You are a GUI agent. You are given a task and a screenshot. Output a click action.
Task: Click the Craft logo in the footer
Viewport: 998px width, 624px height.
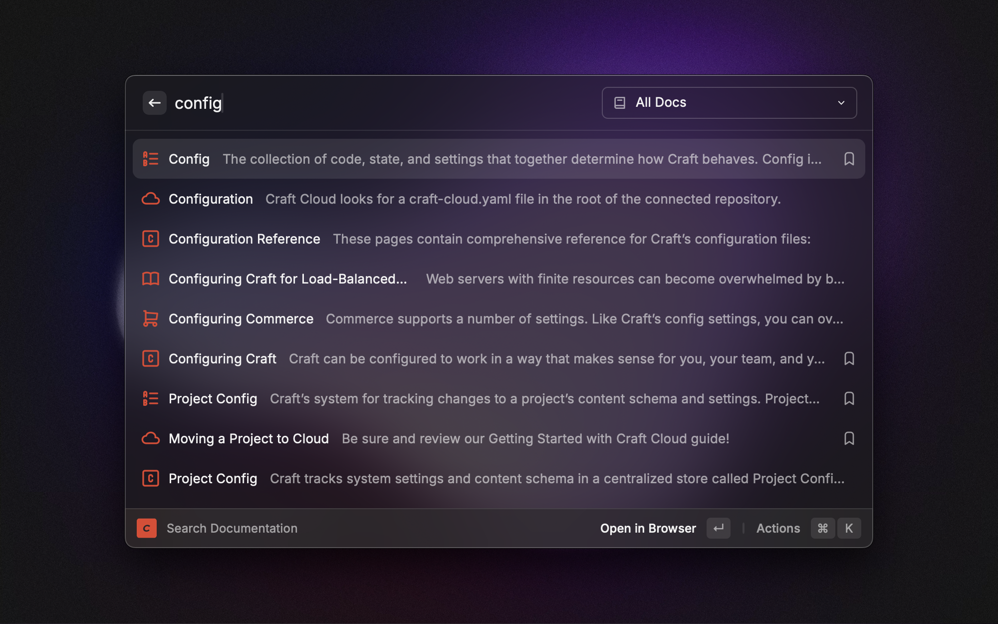click(x=147, y=528)
